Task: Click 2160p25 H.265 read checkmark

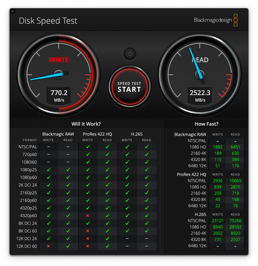Action: (x=147, y=192)
